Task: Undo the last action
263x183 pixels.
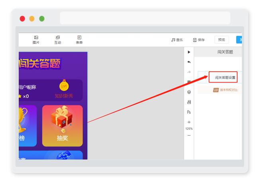Action: (x=189, y=62)
